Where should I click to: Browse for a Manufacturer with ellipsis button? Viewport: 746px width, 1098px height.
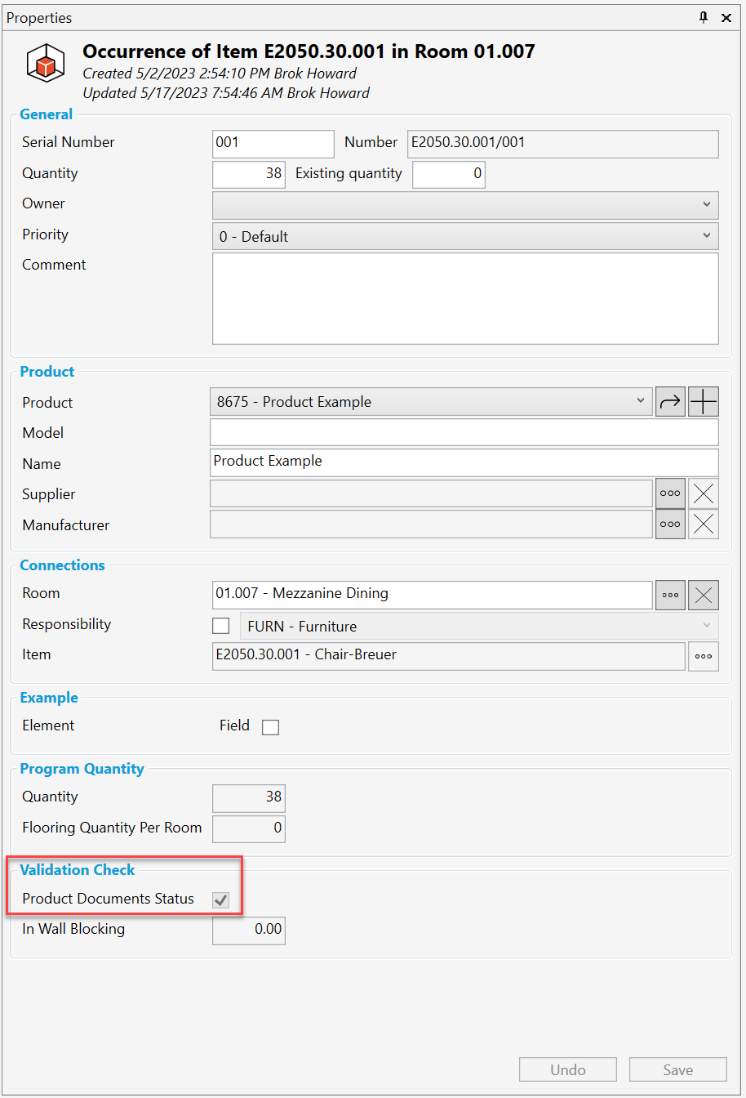670,524
